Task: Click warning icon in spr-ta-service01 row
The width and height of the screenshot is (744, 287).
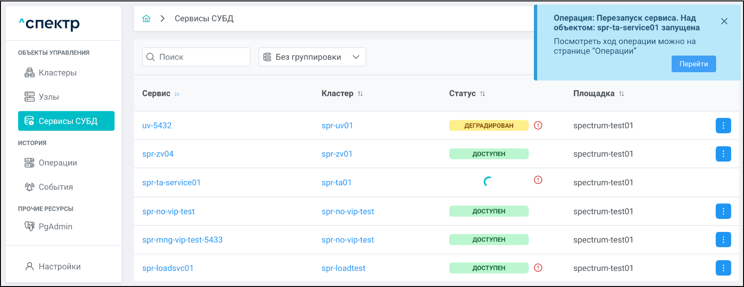Action: (x=538, y=180)
